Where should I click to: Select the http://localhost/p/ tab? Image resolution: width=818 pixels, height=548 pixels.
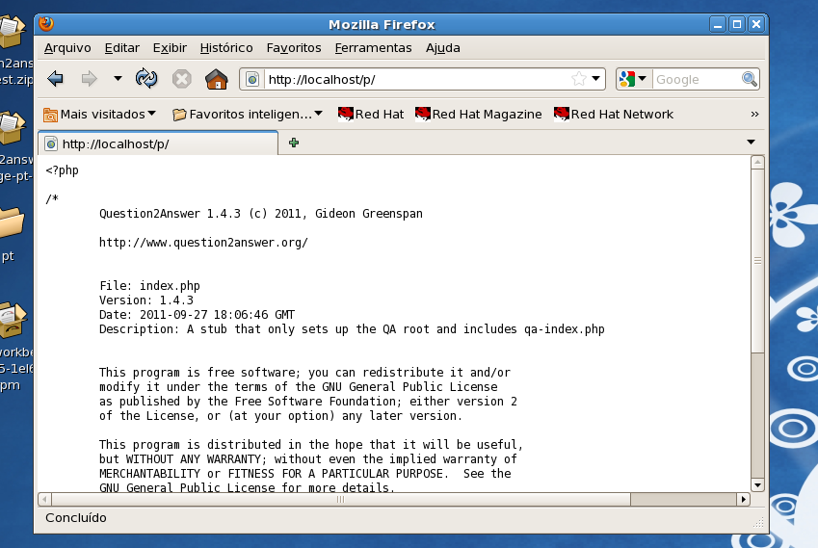pyautogui.click(x=157, y=144)
